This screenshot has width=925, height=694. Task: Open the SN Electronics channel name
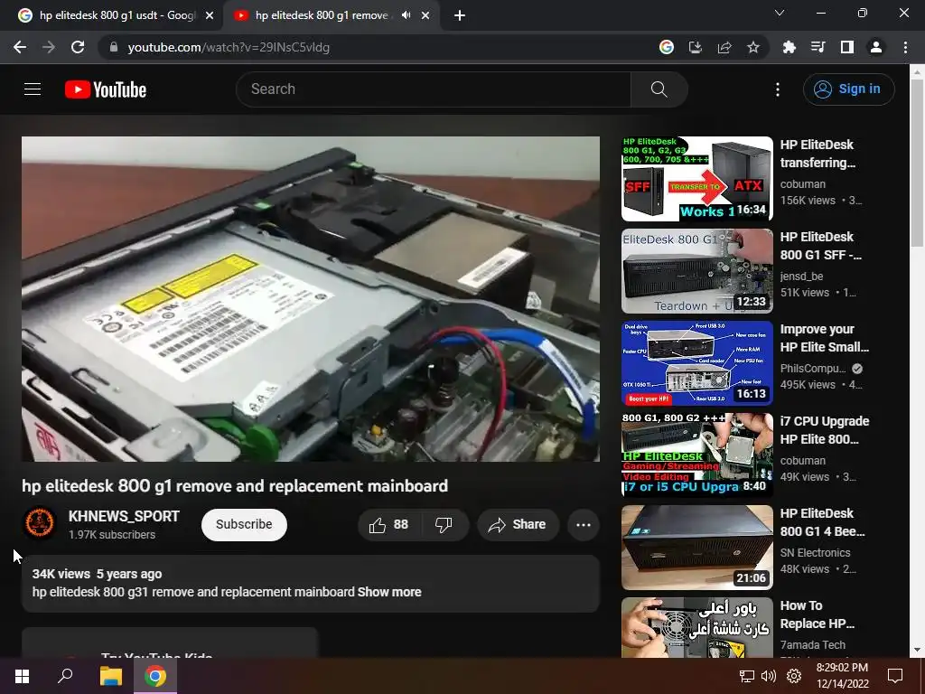coord(816,552)
